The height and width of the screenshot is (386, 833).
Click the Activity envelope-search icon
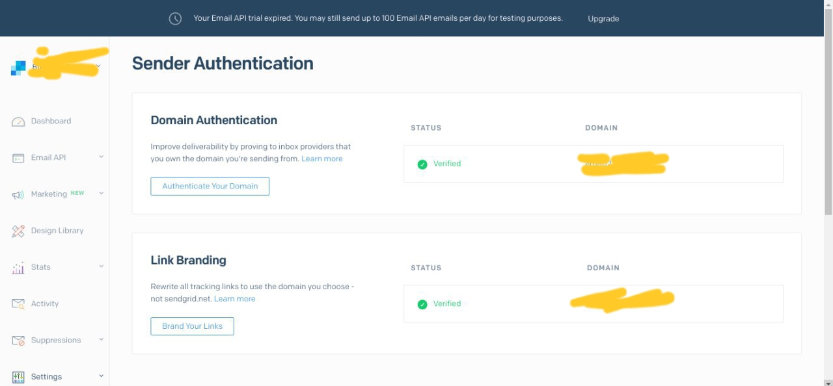point(18,304)
